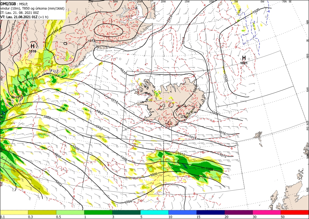Viewport: 309px width, 219px height.
Task: Click the purple 20–30 legend color band
Action: click(x=239, y=212)
